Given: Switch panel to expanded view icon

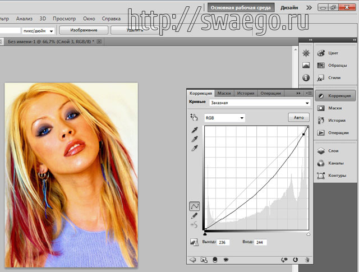Looking at the screenshot, I should (x=204, y=260).
